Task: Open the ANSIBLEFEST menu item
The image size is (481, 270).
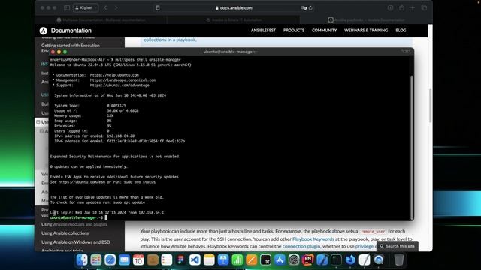Action: tap(263, 31)
